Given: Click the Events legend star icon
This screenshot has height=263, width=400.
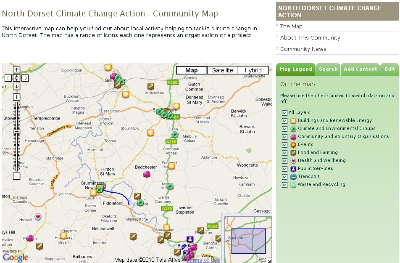Looking at the screenshot, I should click(x=293, y=145).
